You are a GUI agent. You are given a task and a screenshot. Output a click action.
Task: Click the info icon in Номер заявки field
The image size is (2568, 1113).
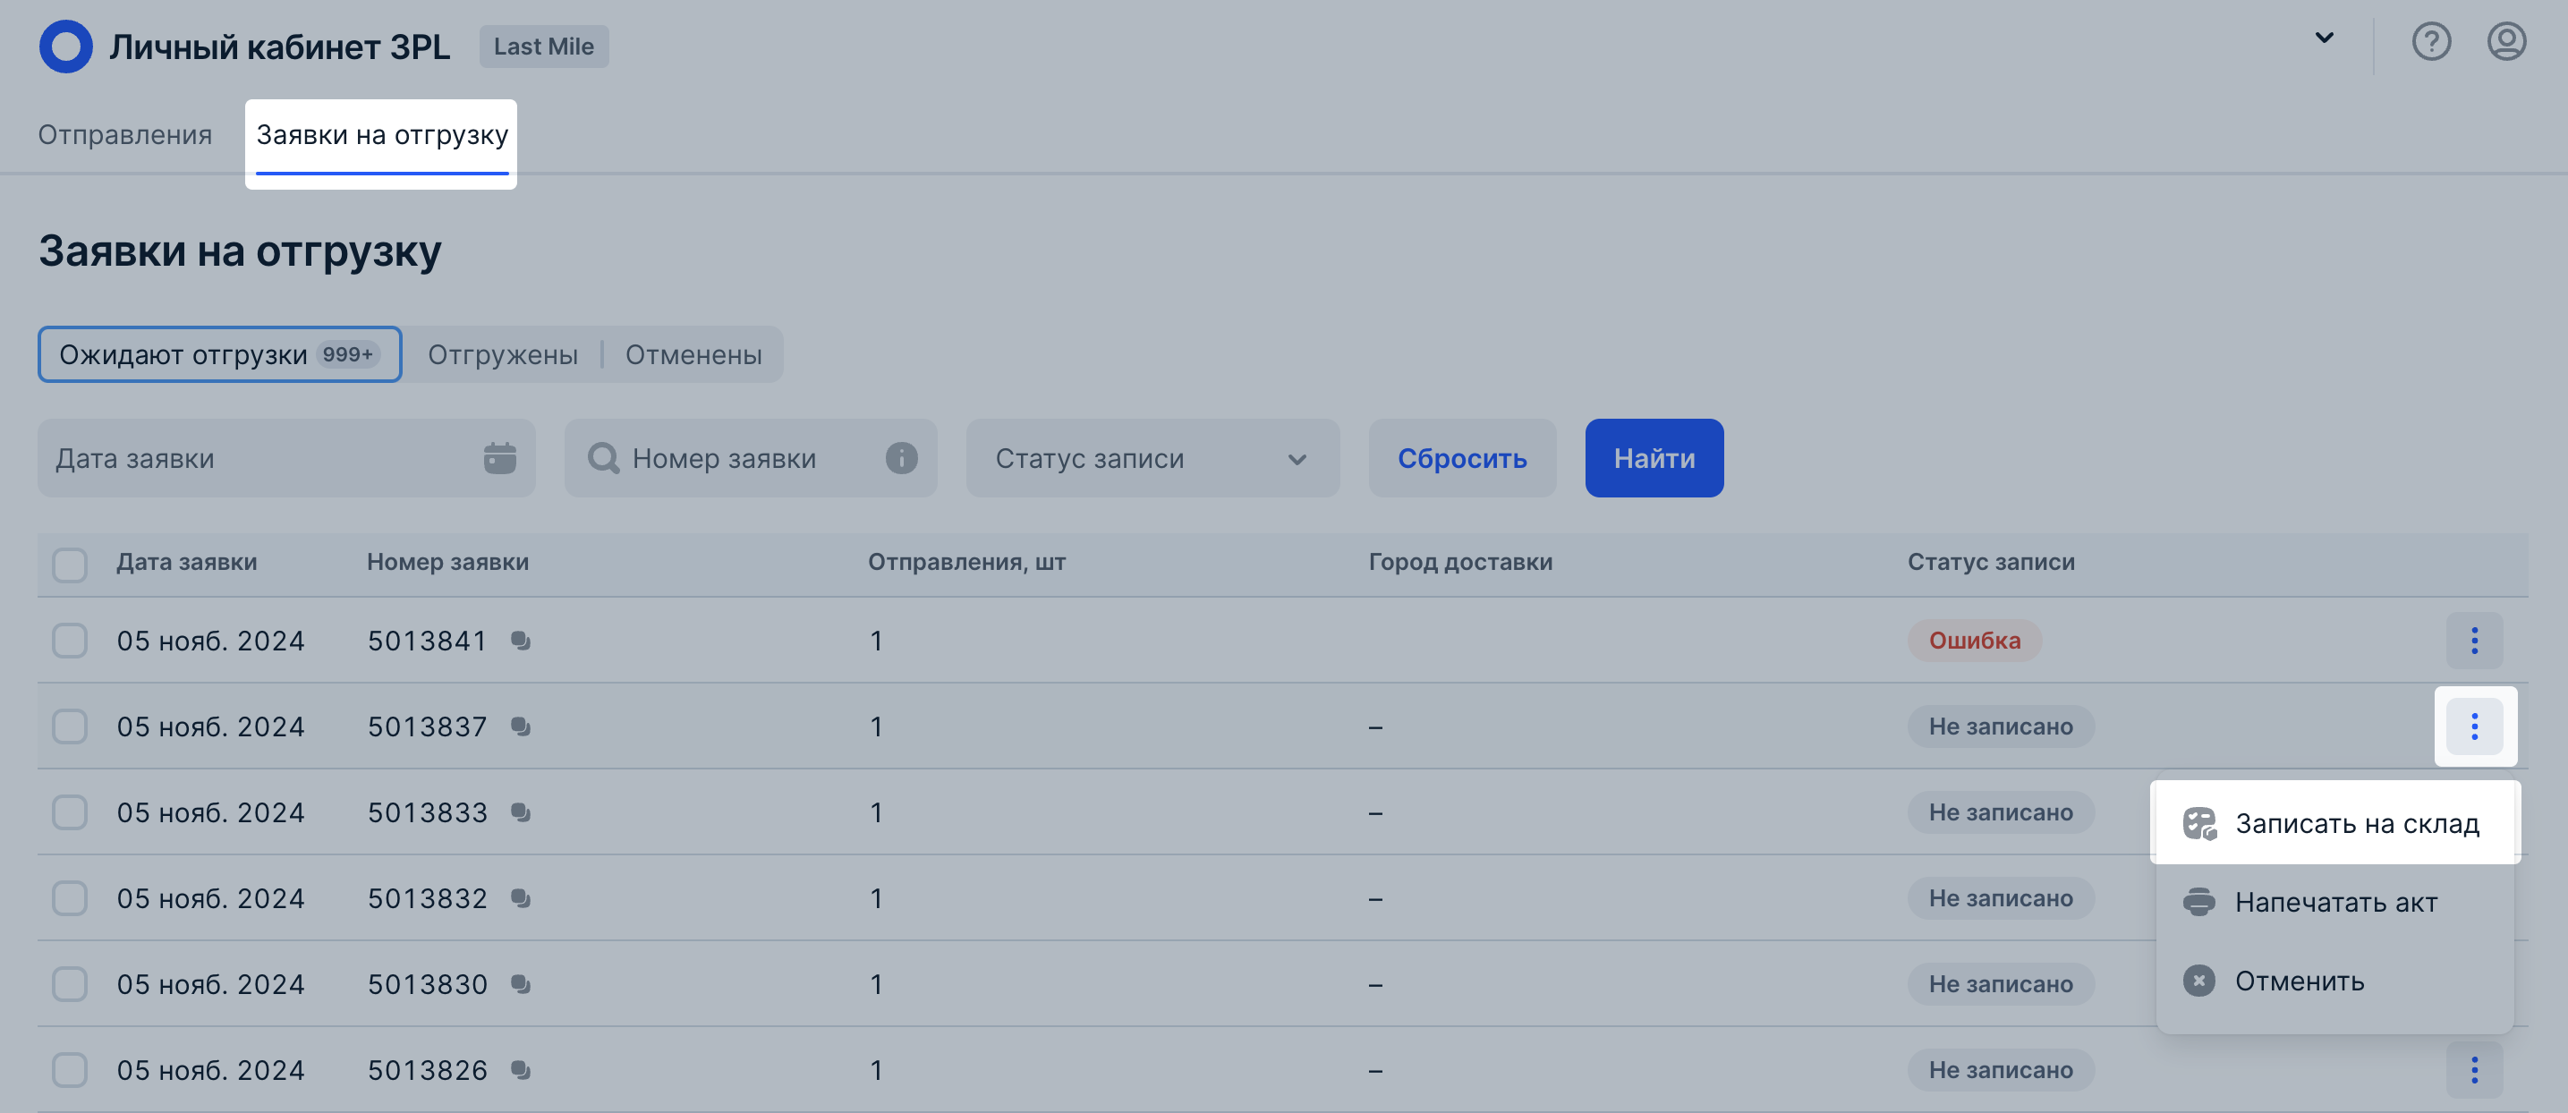click(901, 458)
